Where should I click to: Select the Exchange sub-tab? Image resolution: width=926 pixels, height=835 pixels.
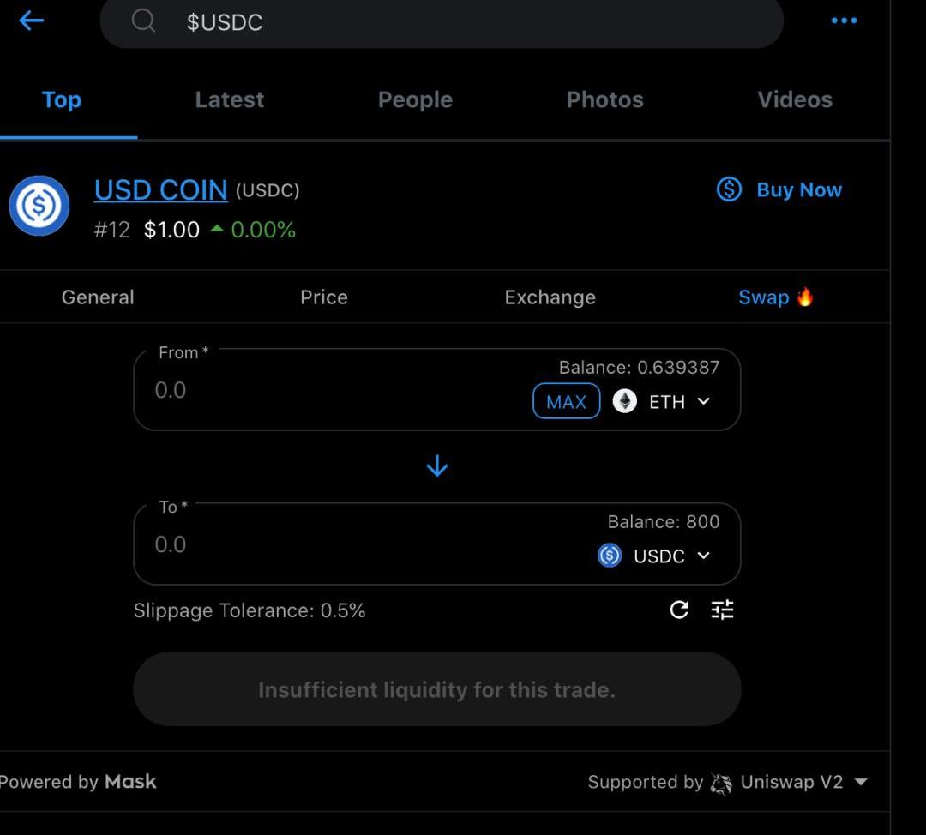tap(550, 297)
